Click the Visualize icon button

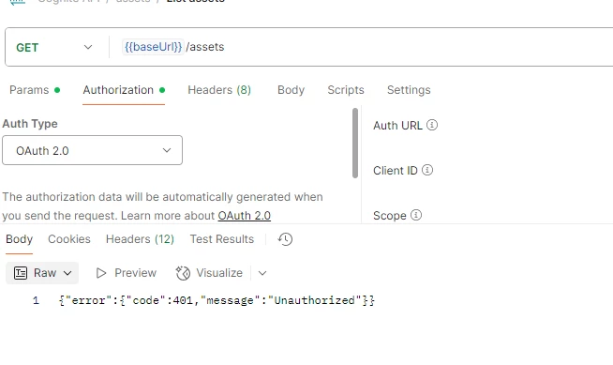pyautogui.click(x=183, y=273)
